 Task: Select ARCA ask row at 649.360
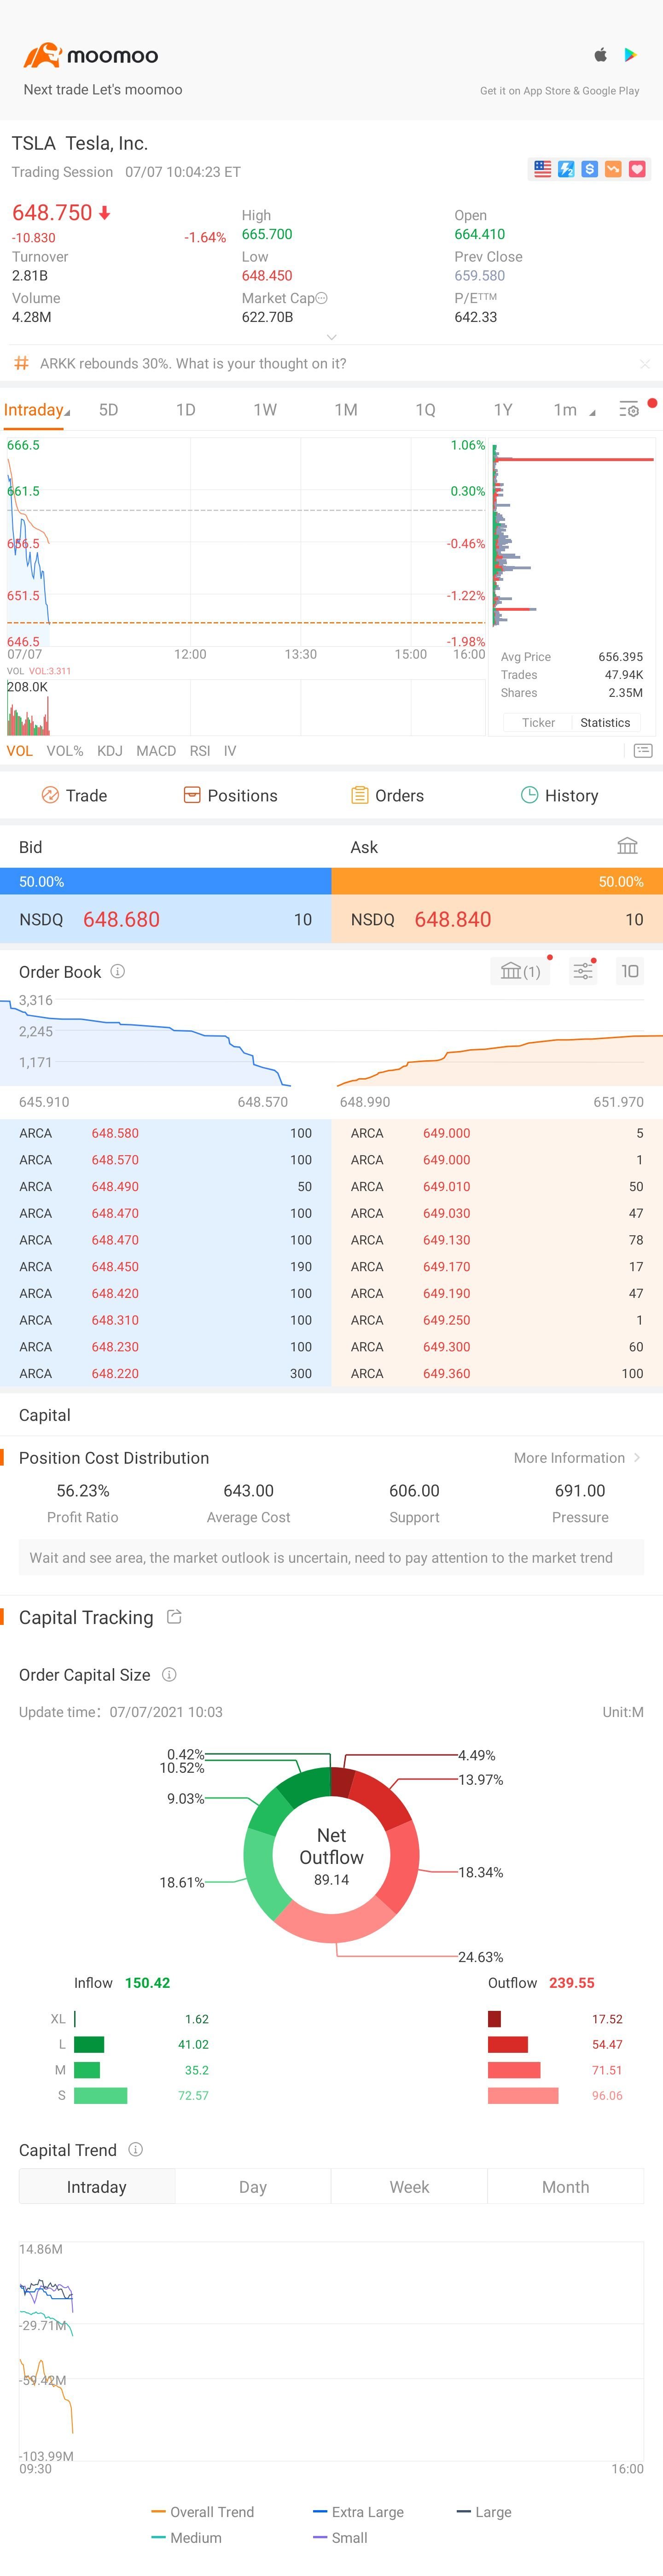pos(497,1374)
